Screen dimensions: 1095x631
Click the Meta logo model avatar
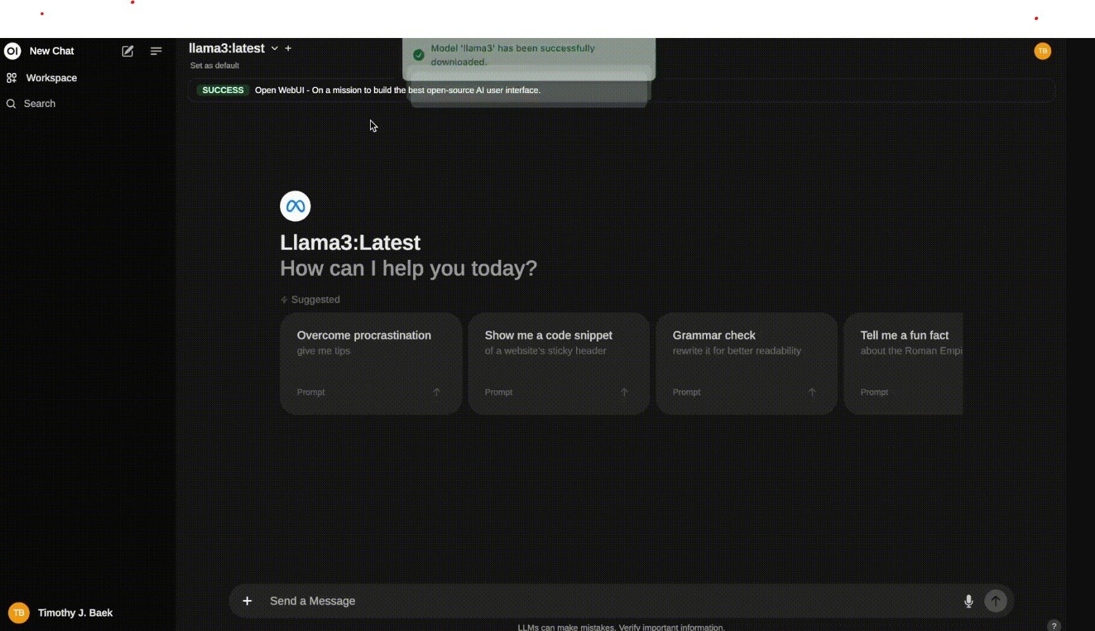pyautogui.click(x=295, y=207)
